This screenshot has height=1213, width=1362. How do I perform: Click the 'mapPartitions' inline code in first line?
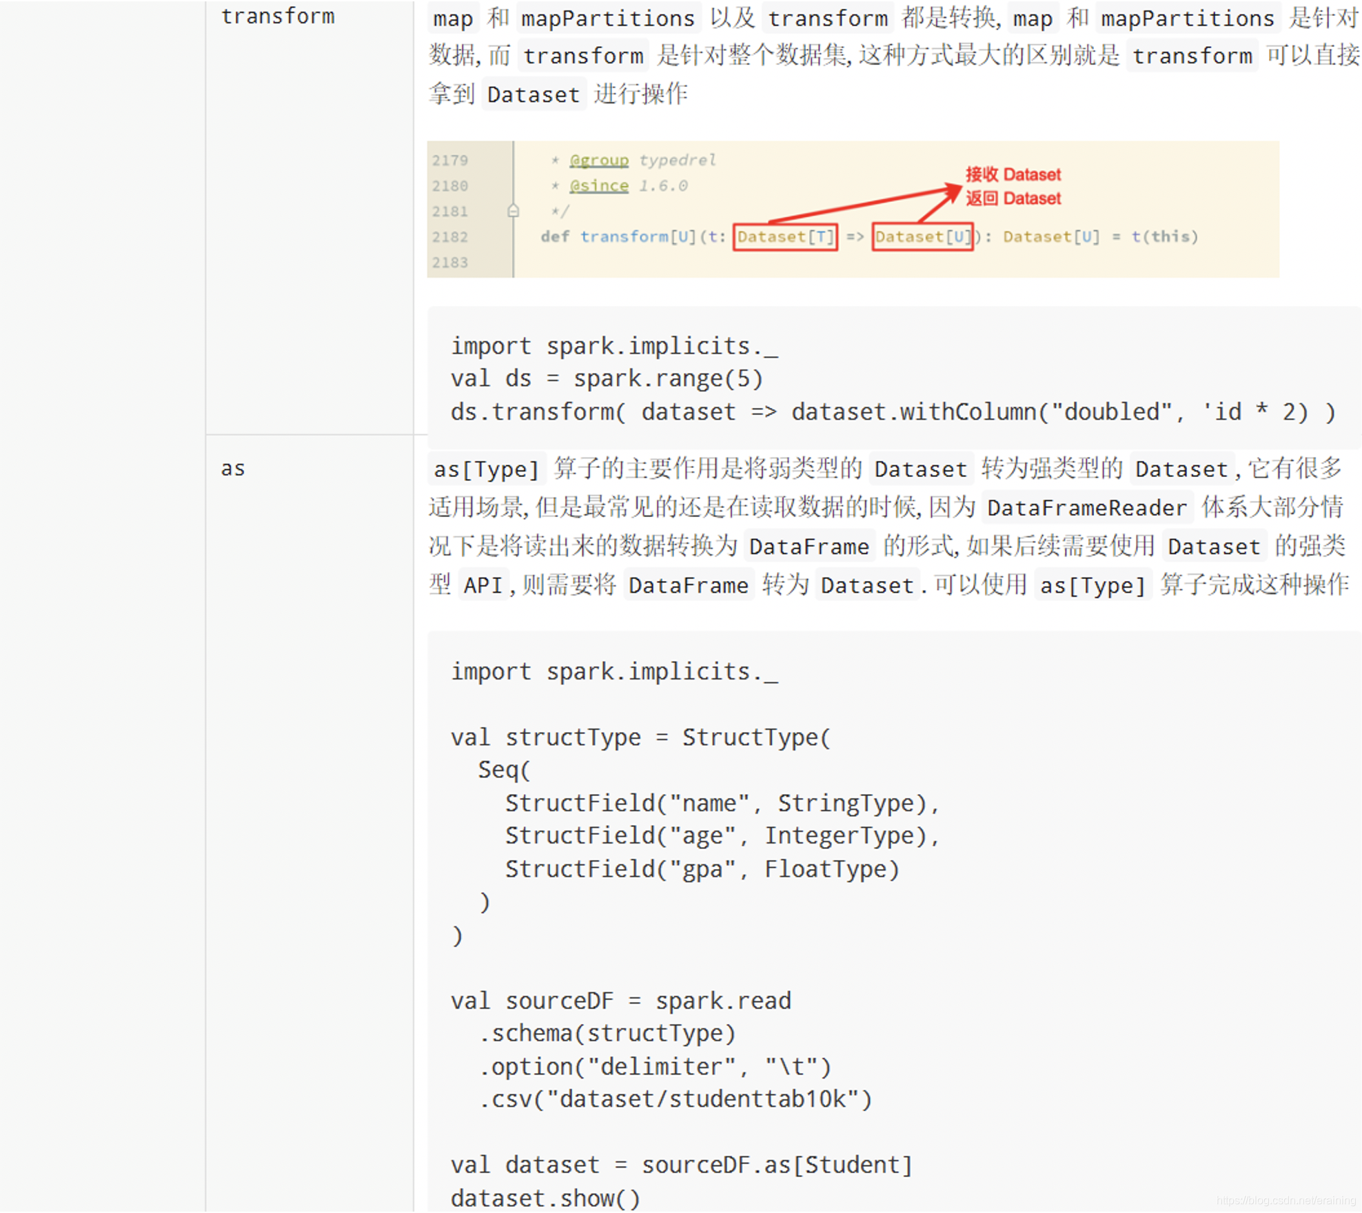click(607, 19)
